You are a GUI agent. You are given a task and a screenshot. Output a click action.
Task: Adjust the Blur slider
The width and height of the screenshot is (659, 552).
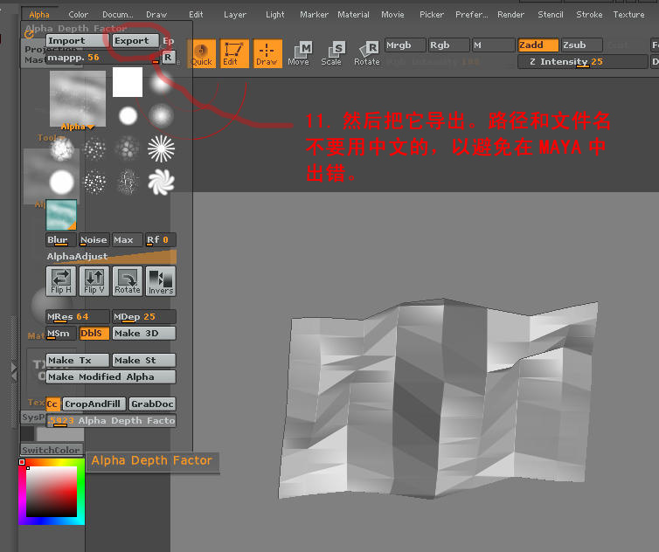point(60,240)
